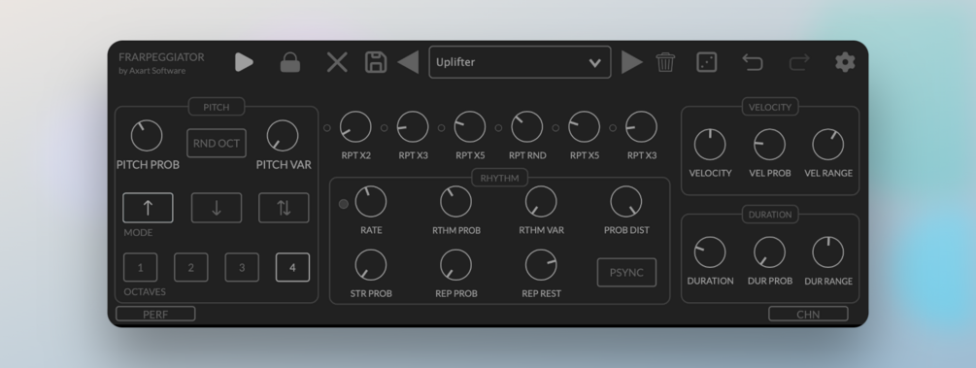Undo last change with the undo arrow
The width and height of the screenshot is (976, 368).
point(753,62)
